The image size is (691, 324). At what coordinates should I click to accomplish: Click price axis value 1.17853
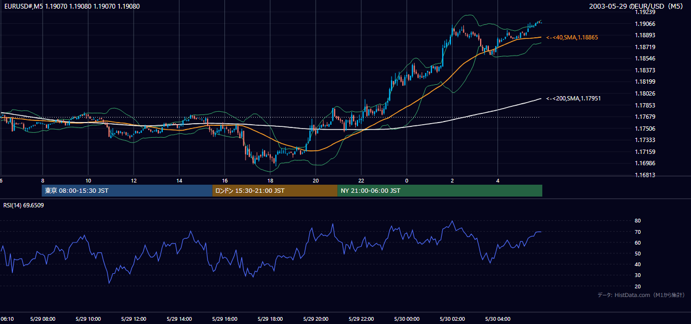tap(645, 105)
